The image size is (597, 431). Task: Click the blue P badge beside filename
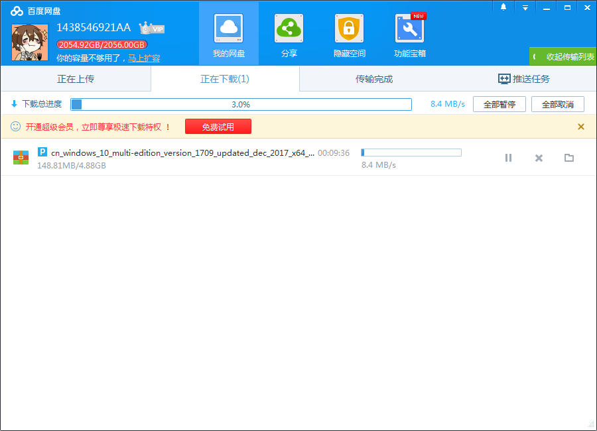click(x=42, y=152)
